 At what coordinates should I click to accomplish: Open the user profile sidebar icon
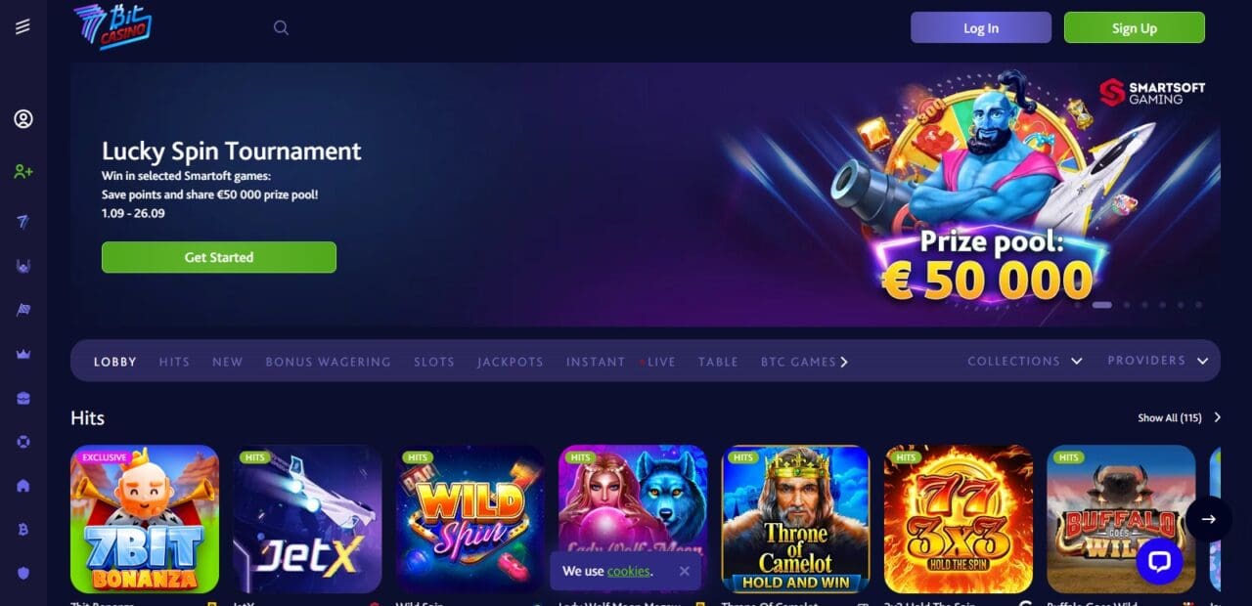click(x=23, y=119)
